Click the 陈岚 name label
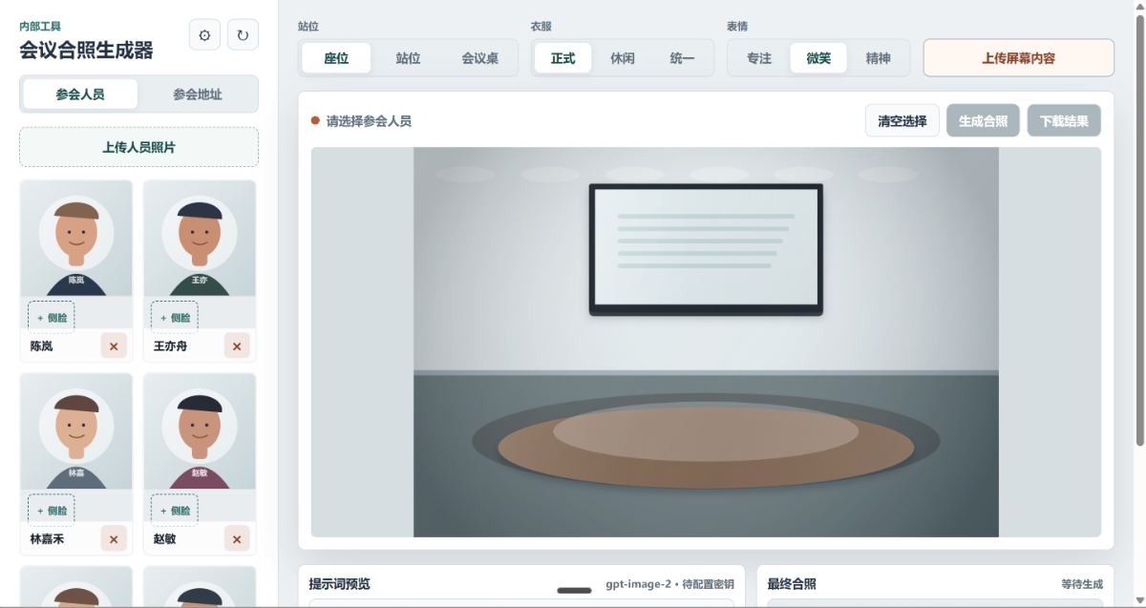Screen dimensions: 1146x608 (41, 346)
